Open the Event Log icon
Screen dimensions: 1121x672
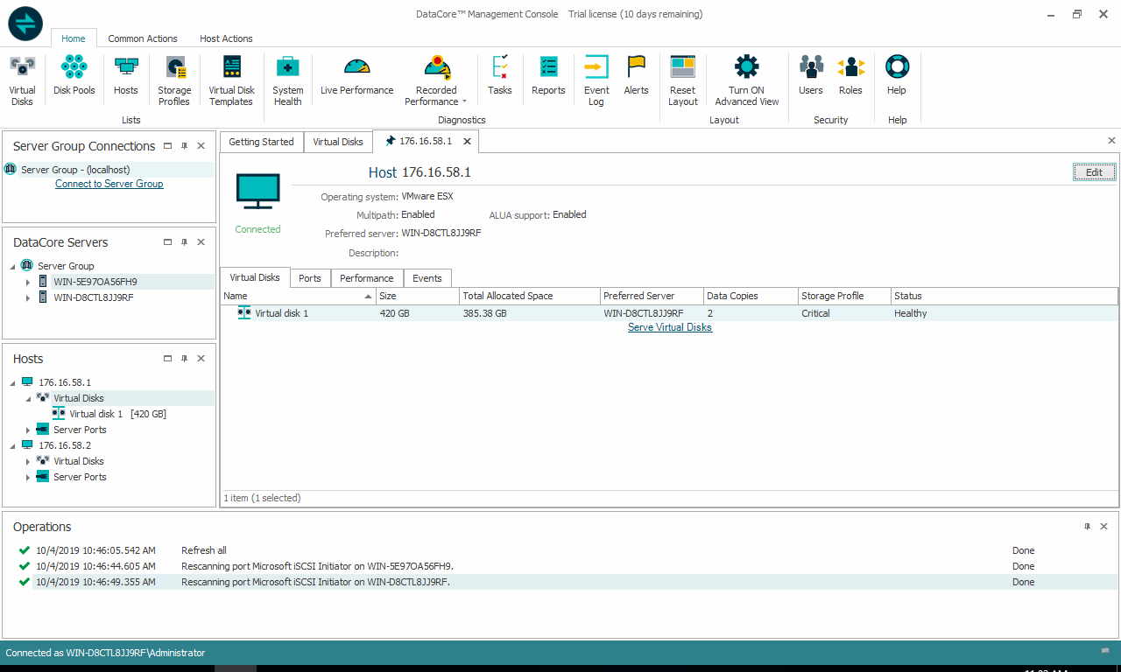pyautogui.click(x=596, y=80)
